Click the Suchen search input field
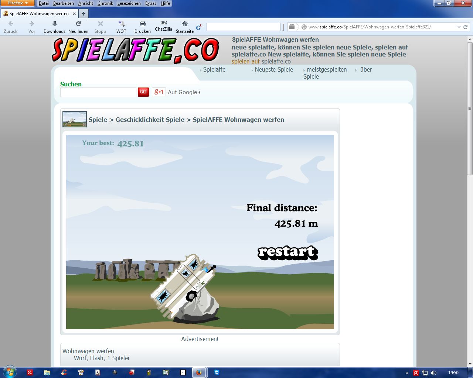Viewport: 473px width, 378px height. [98, 92]
